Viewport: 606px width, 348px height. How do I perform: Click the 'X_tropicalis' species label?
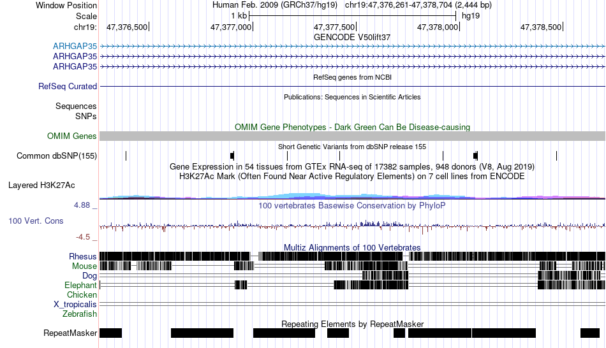point(75,305)
